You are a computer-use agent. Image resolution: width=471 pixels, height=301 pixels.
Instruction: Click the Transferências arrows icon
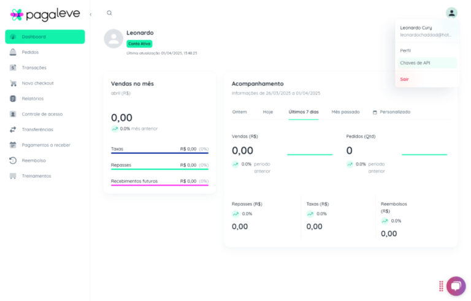pos(13,129)
